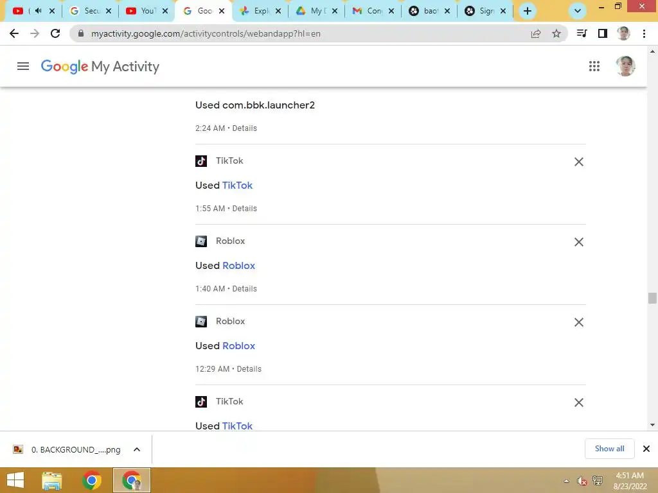
Task: Close the My Drive tab
Action: [x=334, y=11]
